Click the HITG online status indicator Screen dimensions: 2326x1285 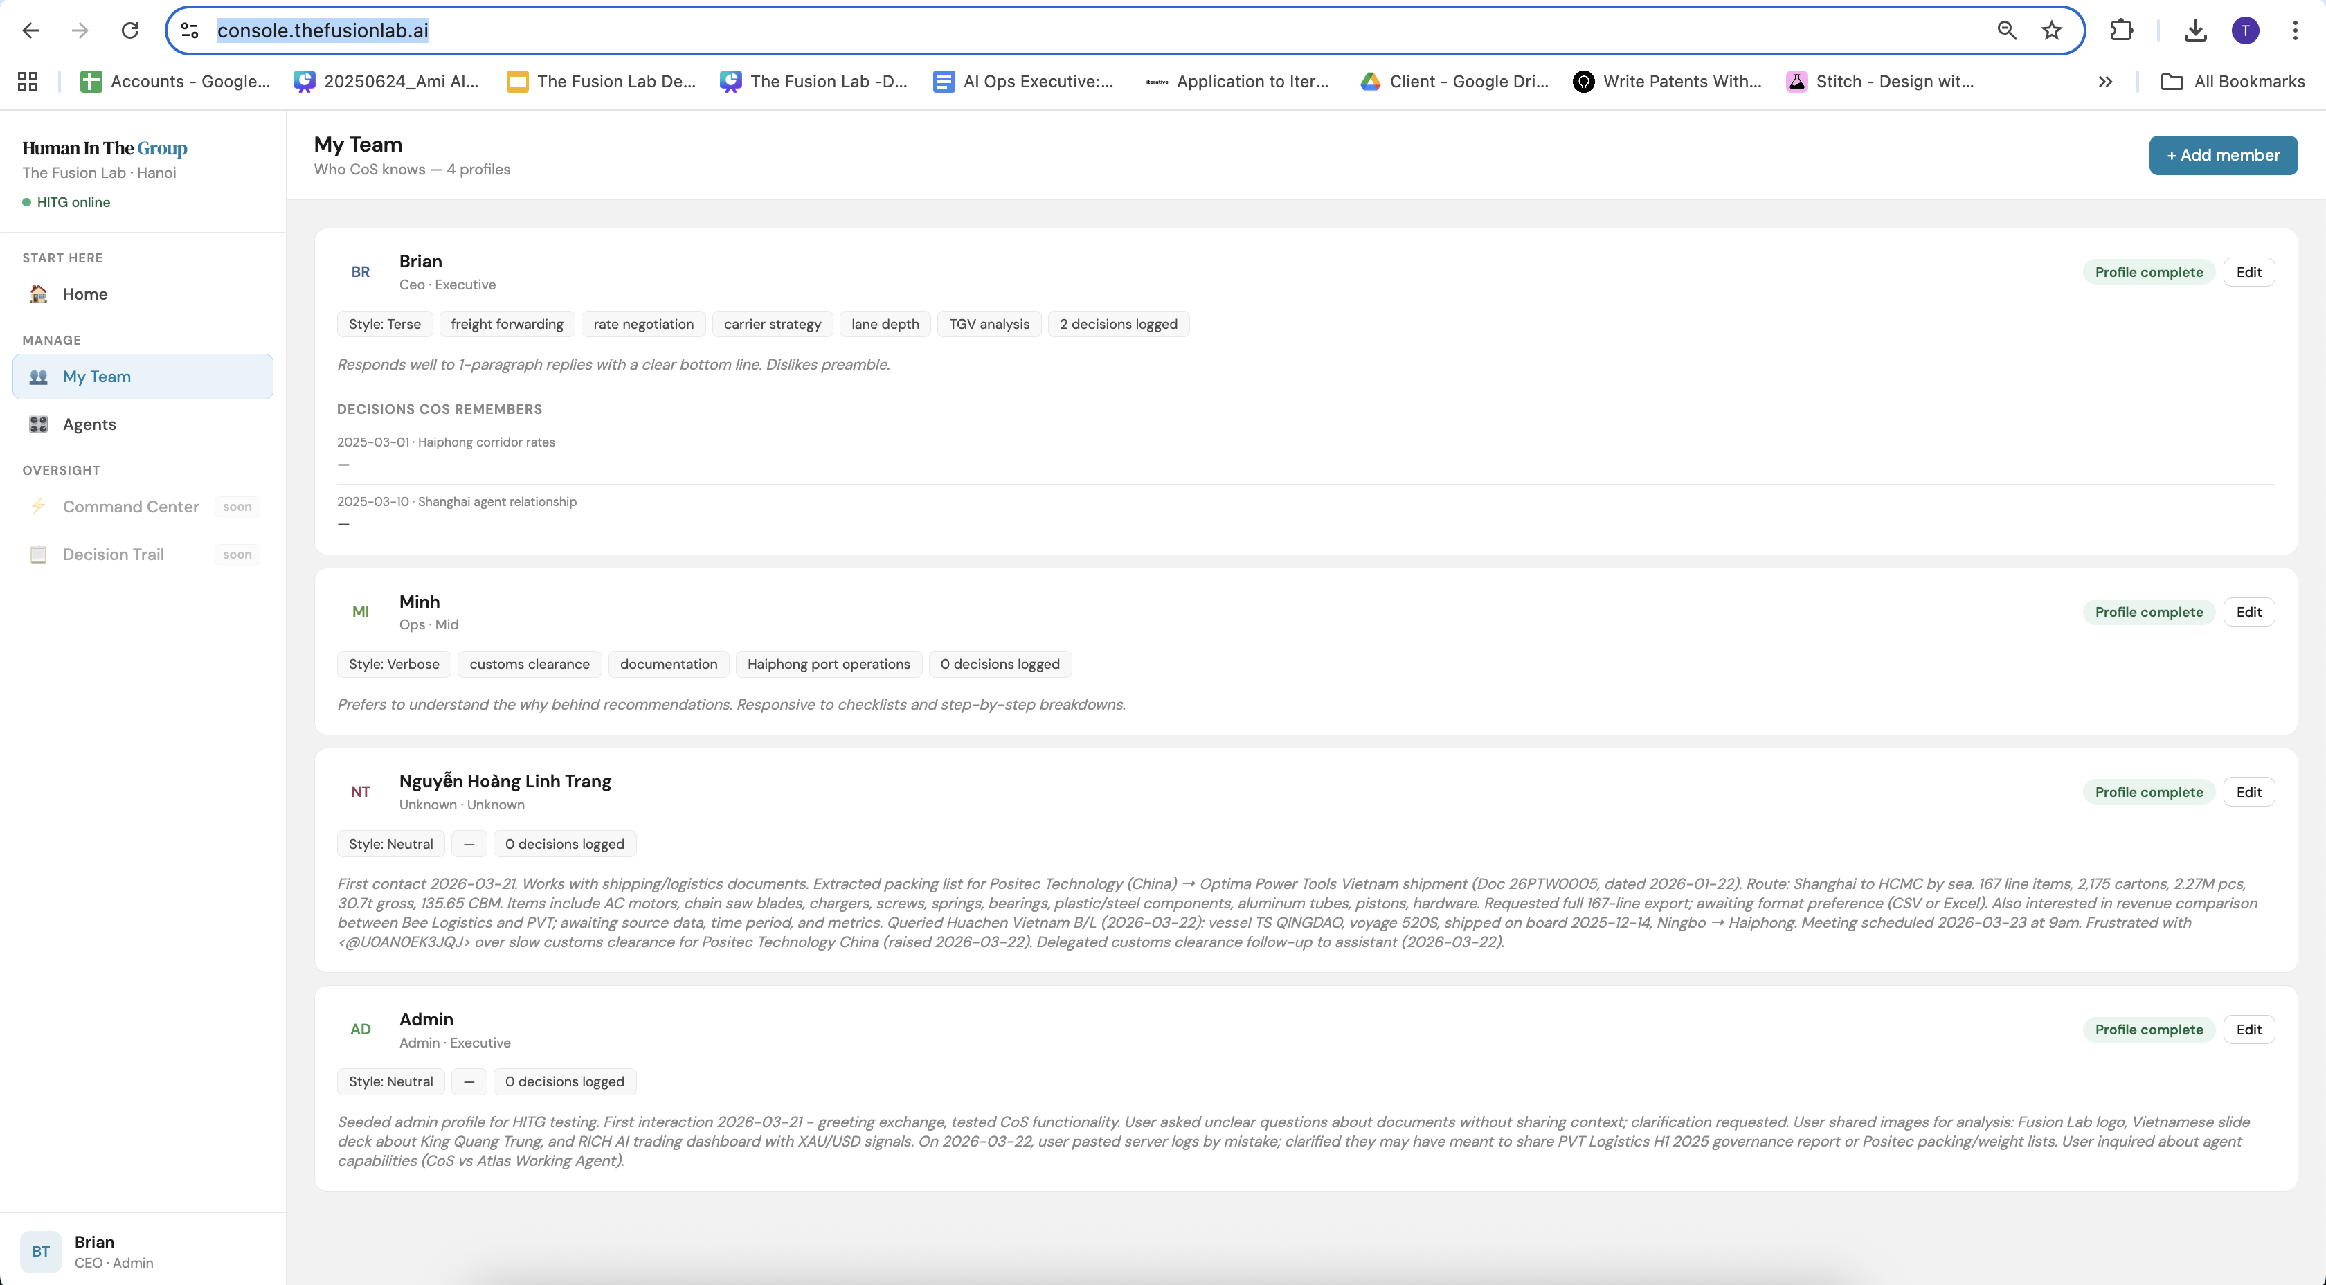point(66,202)
